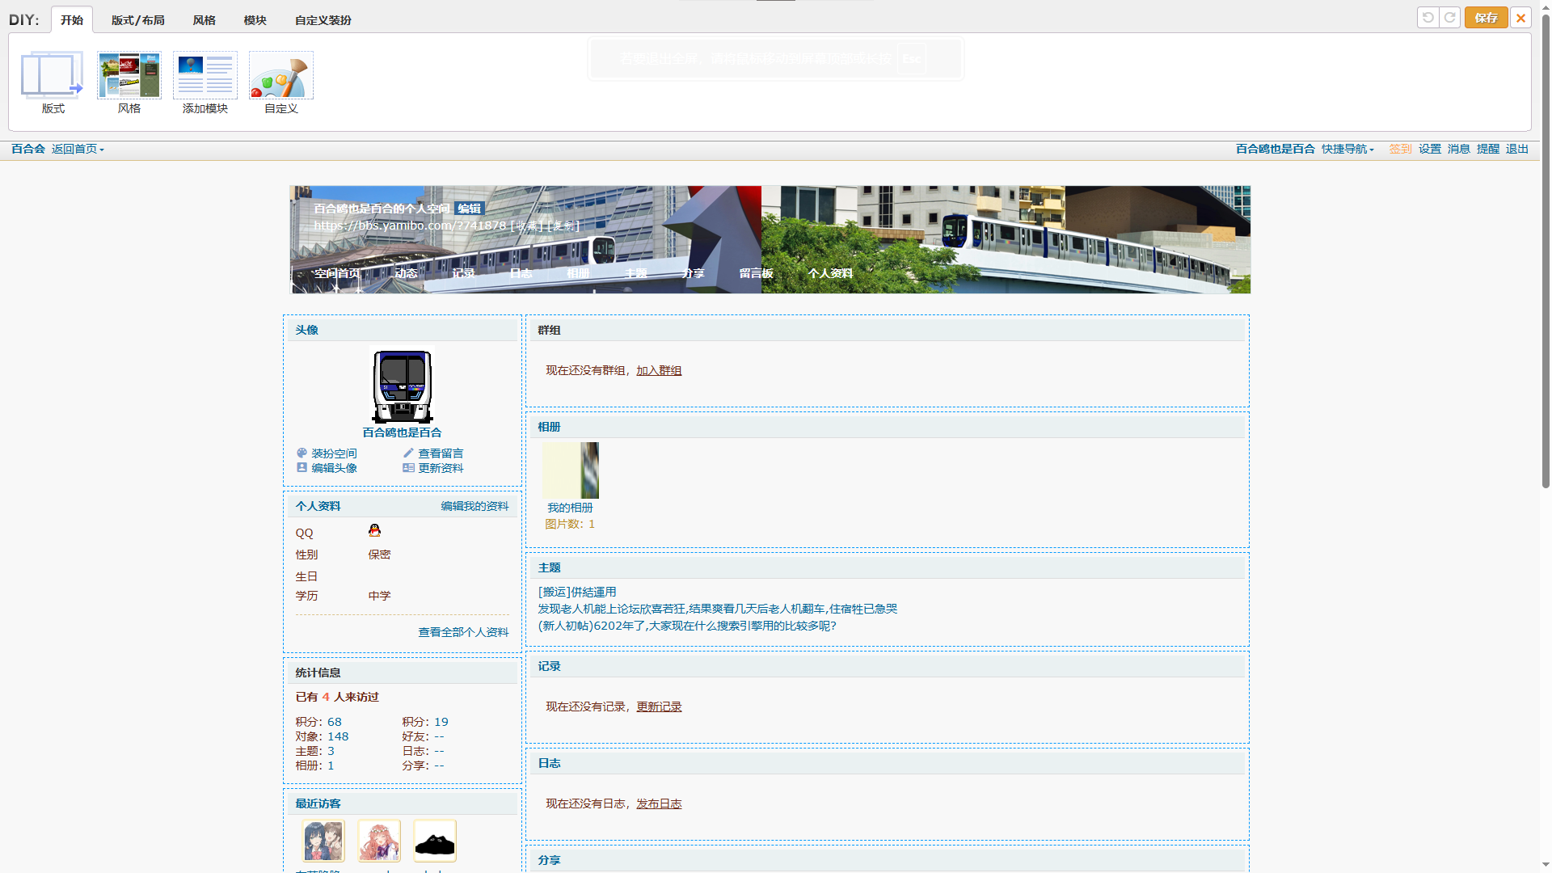1552x873 pixels.
Task: Open 提醒 notifications link
Action: tap(1488, 149)
